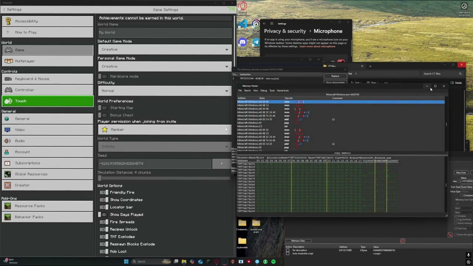Open the Tools menu in Memory Viewer
The image size is (473, 266).
tap(272, 91)
